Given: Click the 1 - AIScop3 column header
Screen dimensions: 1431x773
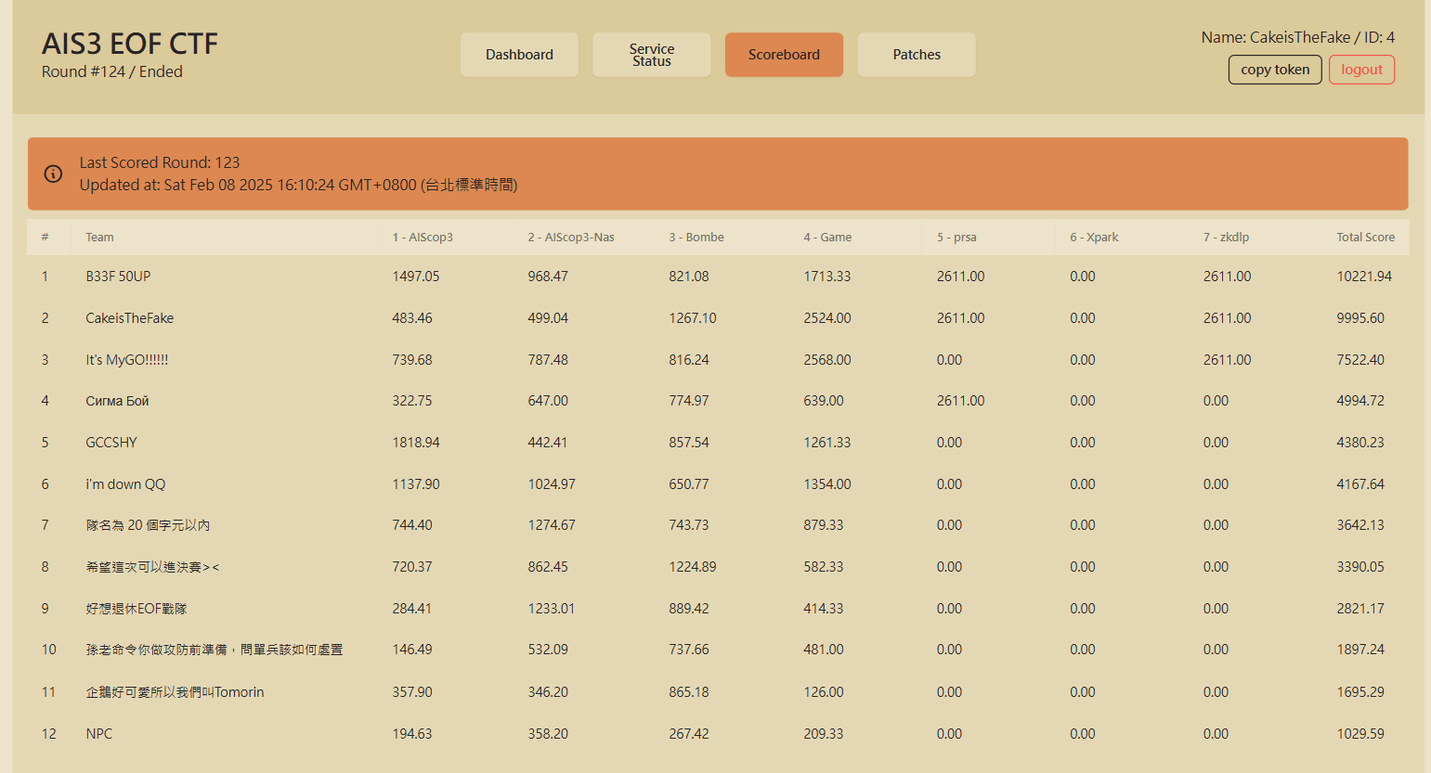Looking at the screenshot, I should coord(423,238).
